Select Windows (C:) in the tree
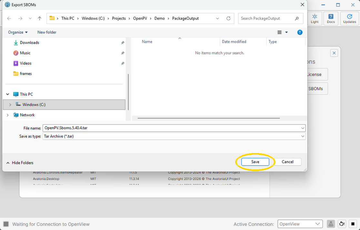Image resolution: width=360 pixels, height=230 pixels. click(64, 105)
